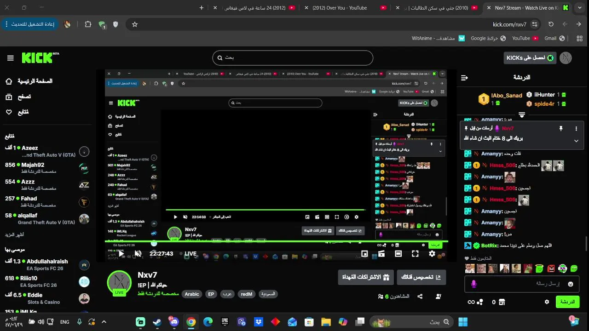Open a new browser tab
Image resolution: width=589 pixels, height=331 pixels.
point(202,8)
